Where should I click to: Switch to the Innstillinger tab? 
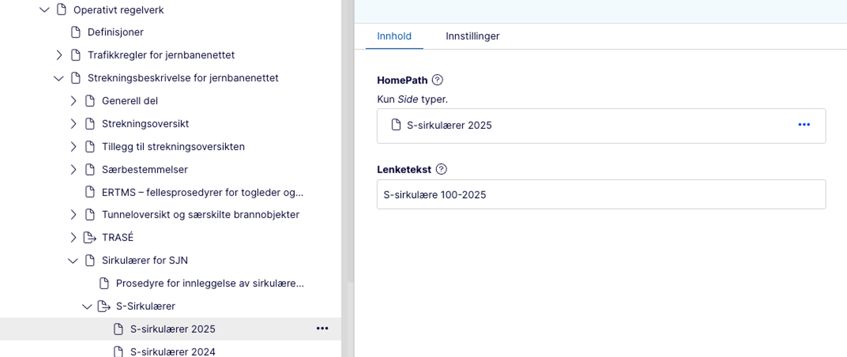[x=472, y=36]
